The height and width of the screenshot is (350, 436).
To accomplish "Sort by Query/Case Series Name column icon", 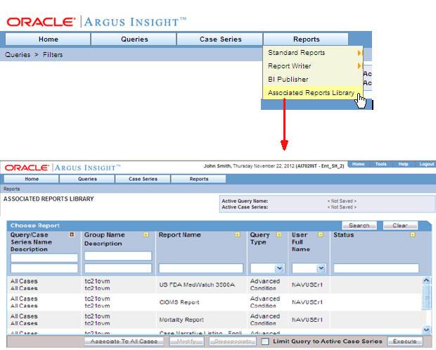I will pos(72,235).
